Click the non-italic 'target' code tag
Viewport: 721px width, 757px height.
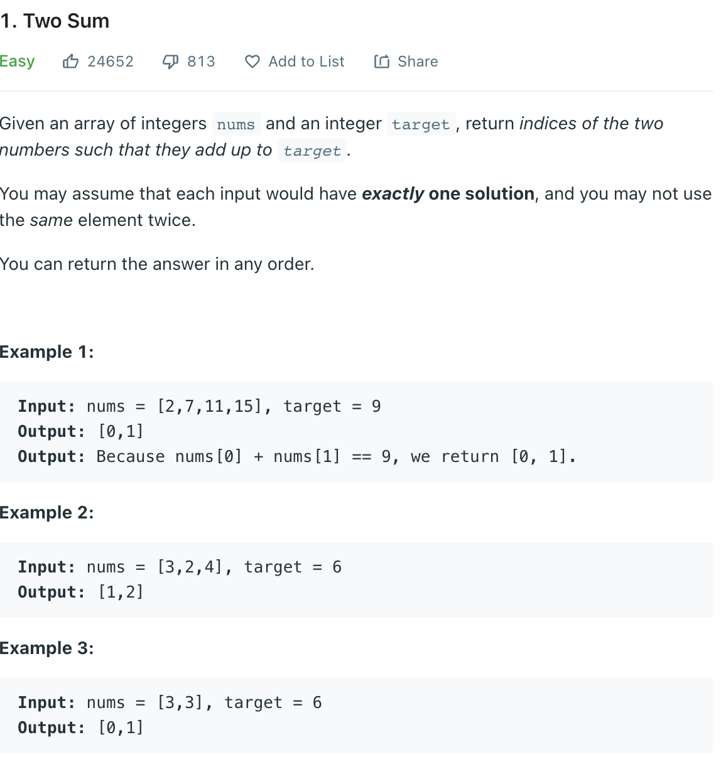point(421,124)
